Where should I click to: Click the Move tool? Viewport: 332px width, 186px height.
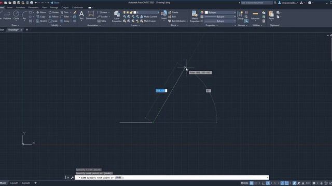coord(41,12)
